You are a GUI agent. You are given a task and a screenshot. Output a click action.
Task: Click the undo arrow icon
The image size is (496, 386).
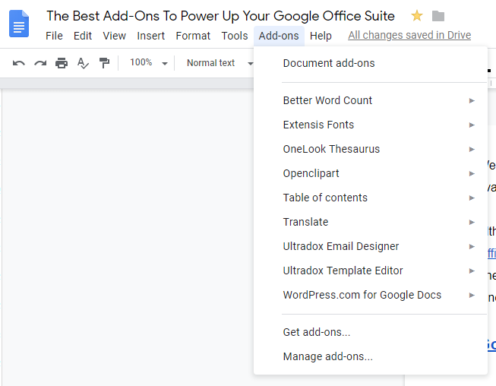[x=19, y=63]
